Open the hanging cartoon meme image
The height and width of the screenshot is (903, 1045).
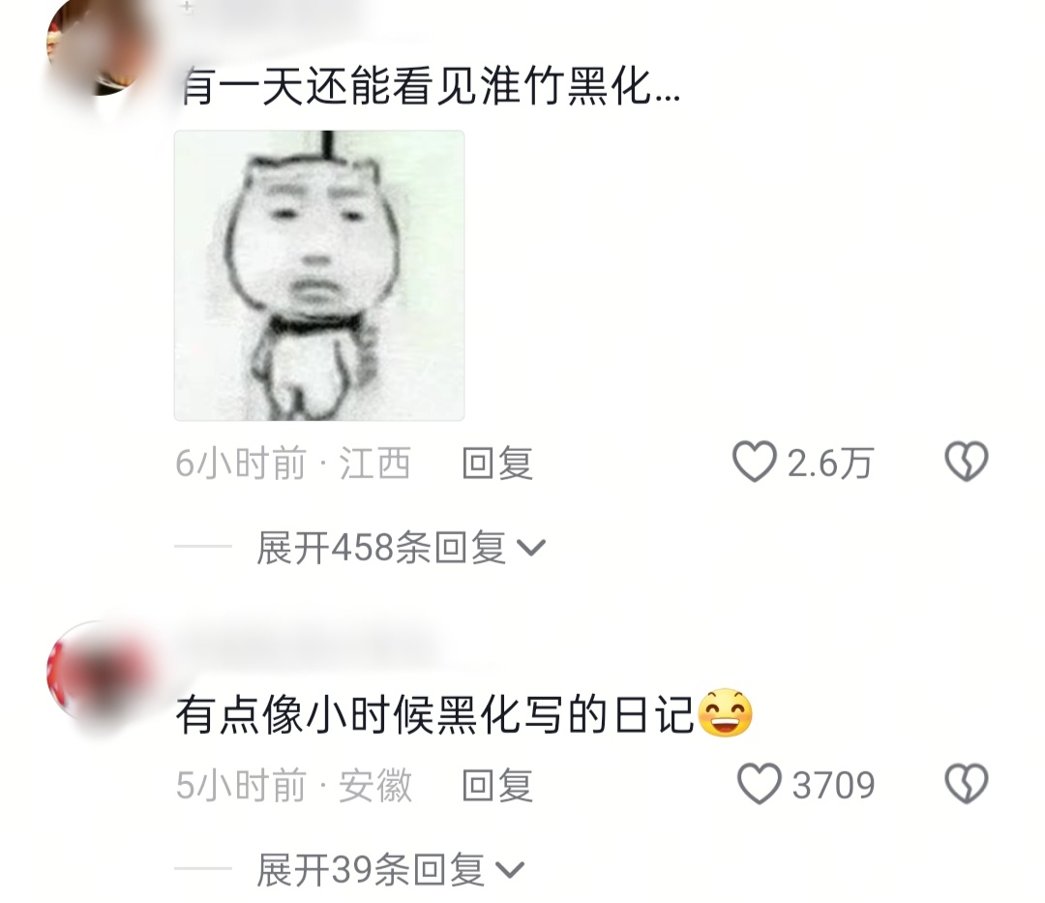point(319,276)
